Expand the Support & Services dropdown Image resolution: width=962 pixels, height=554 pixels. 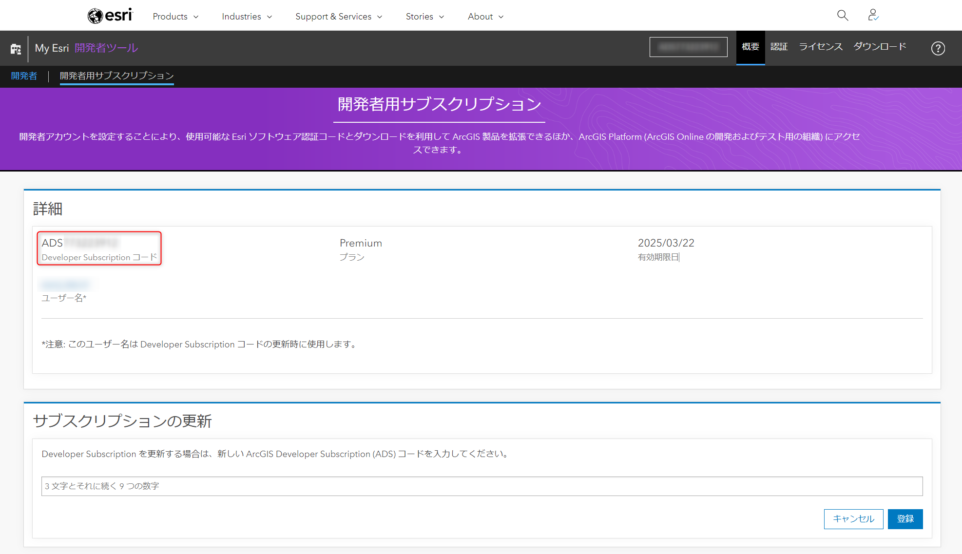[x=339, y=17]
